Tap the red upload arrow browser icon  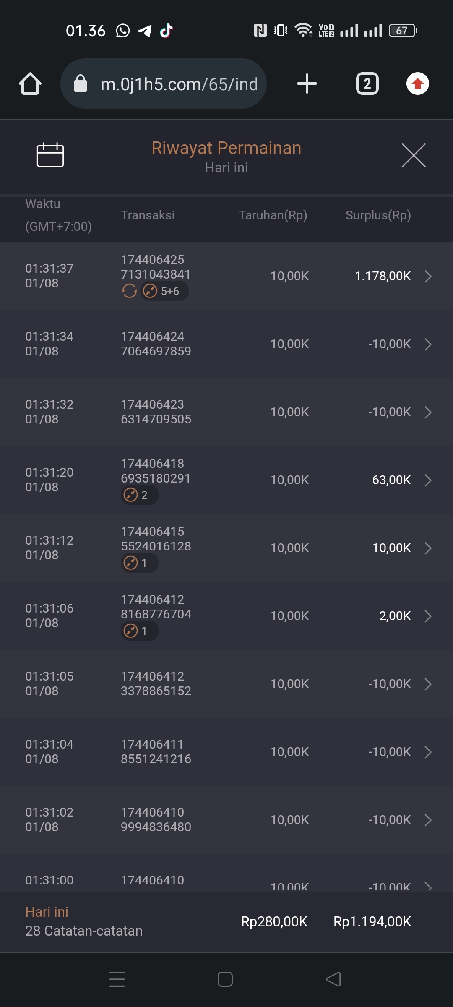click(x=417, y=83)
